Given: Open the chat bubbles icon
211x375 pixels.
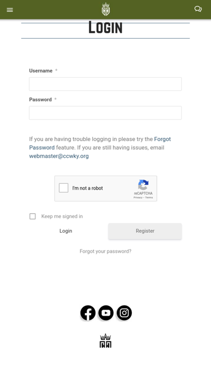Looking at the screenshot, I should pos(198,9).
